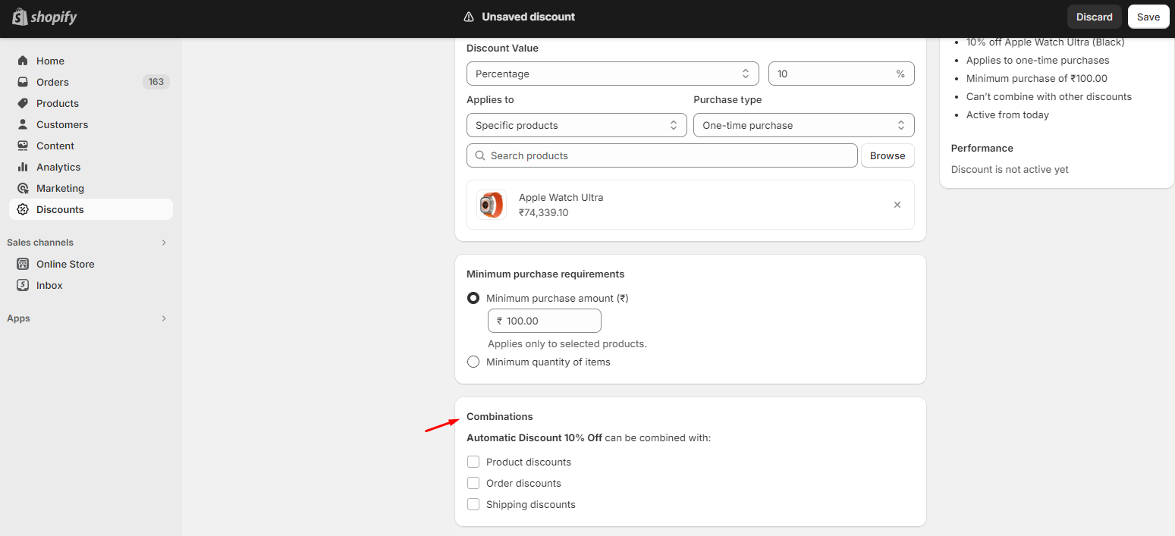Open the One-time purchase dropdown
Viewport: 1175px width, 536px height.
(803, 125)
